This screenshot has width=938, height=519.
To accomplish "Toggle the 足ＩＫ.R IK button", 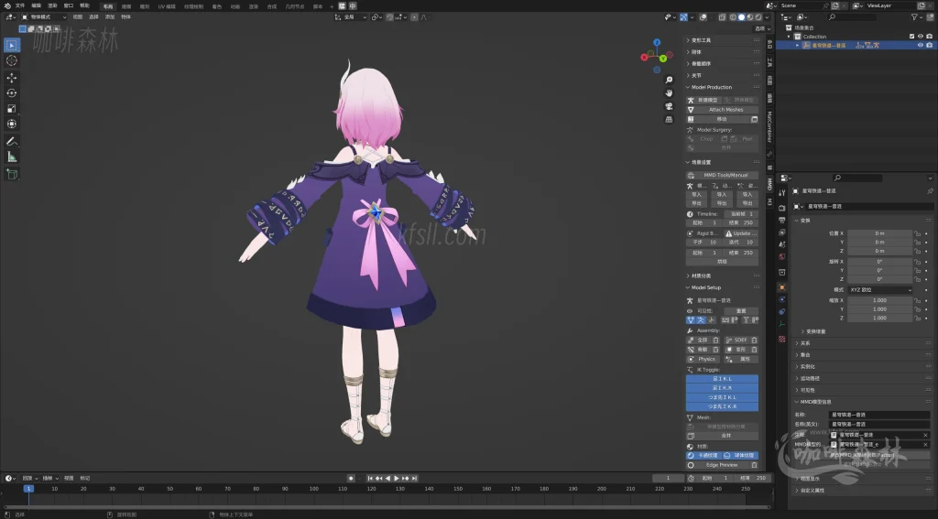I will (x=722, y=388).
